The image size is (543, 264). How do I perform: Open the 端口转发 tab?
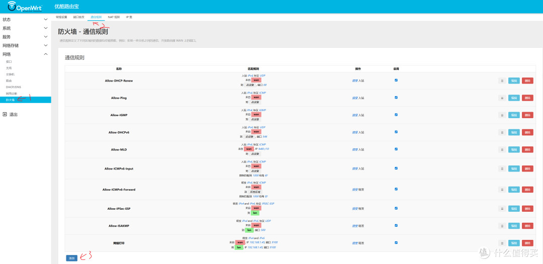click(78, 17)
